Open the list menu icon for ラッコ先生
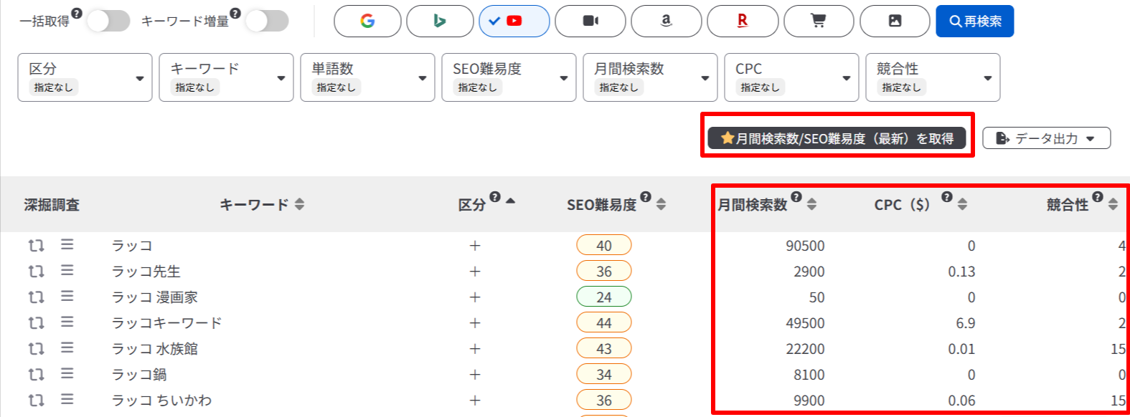The height and width of the screenshot is (417, 1130). pyautogui.click(x=67, y=271)
